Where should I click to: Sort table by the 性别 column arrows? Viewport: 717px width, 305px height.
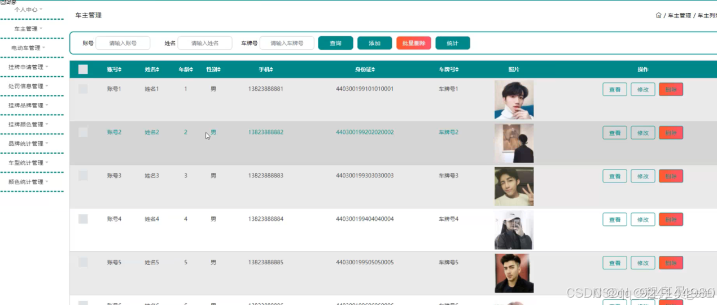click(219, 69)
